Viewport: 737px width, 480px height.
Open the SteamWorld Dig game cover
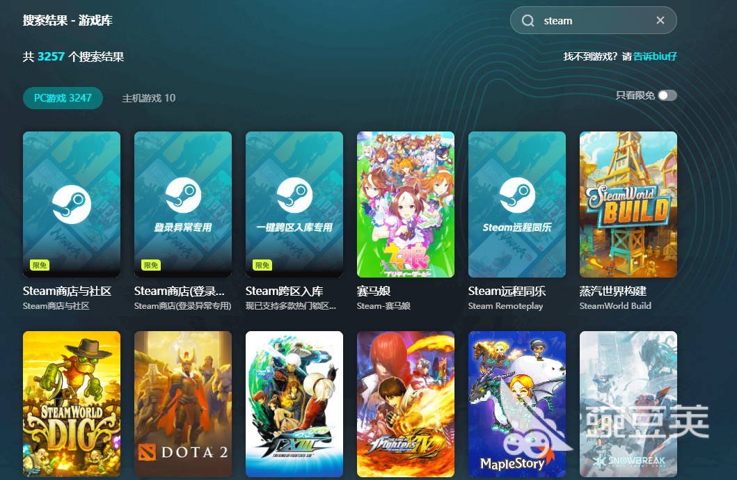coord(72,404)
